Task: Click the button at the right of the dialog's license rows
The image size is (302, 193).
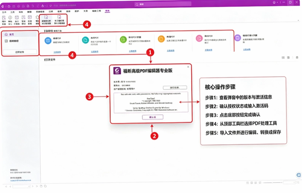Action: pyautogui.click(x=175, y=88)
